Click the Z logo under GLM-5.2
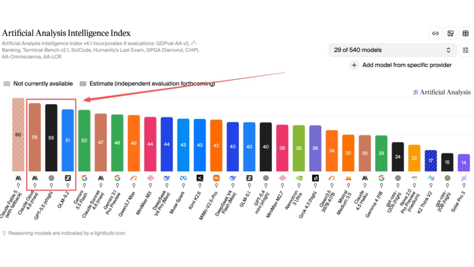This screenshot has height=267, width=474. click(x=68, y=178)
